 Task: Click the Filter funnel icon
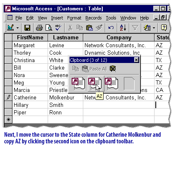point(135,28)
